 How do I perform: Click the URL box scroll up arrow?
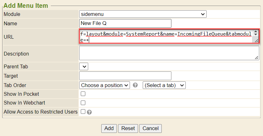tap(256, 32)
